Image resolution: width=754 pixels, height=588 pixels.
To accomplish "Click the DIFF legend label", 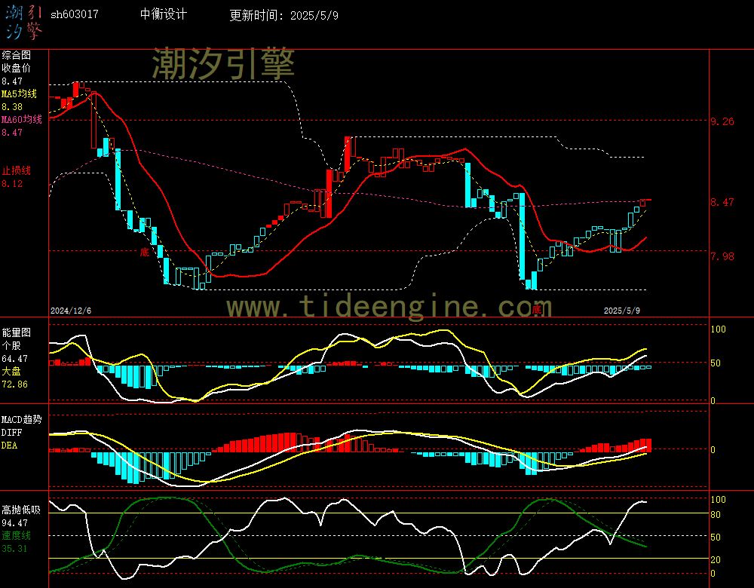I will tap(11, 433).
